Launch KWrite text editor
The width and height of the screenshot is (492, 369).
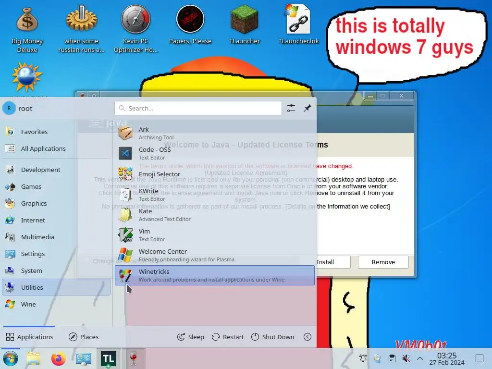pos(215,195)
